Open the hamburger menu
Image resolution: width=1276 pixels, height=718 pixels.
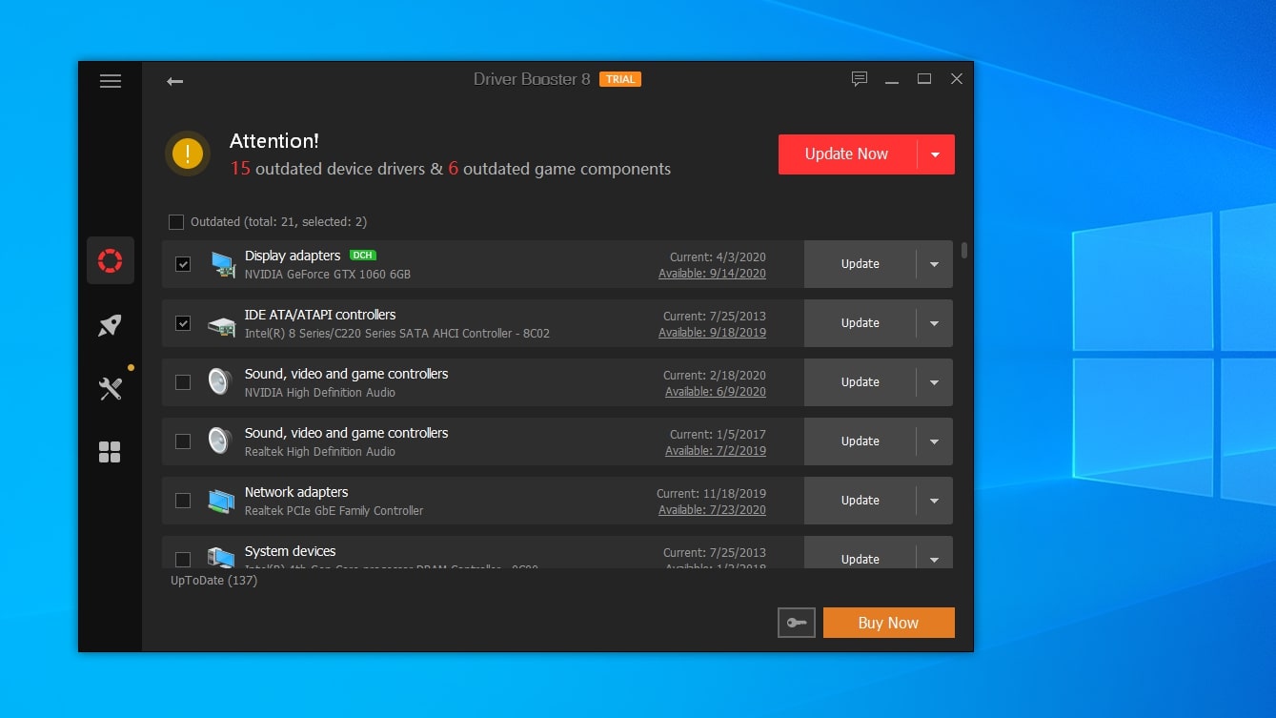[111, 81]
